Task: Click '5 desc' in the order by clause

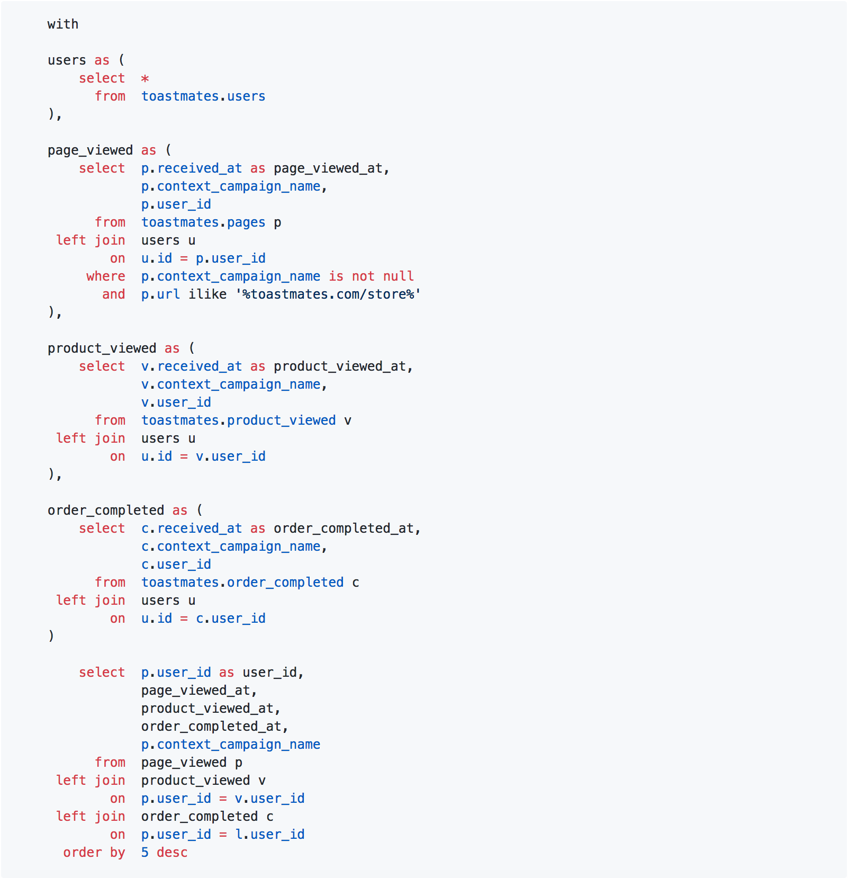Action: [x=165, y=853]
